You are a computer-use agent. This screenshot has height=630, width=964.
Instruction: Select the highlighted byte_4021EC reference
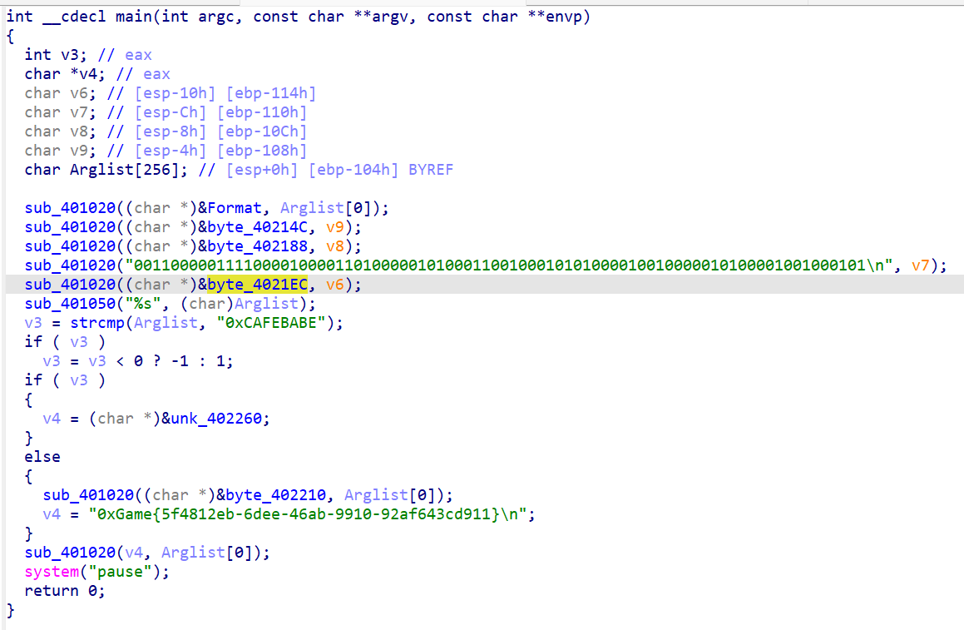point(257,285)
